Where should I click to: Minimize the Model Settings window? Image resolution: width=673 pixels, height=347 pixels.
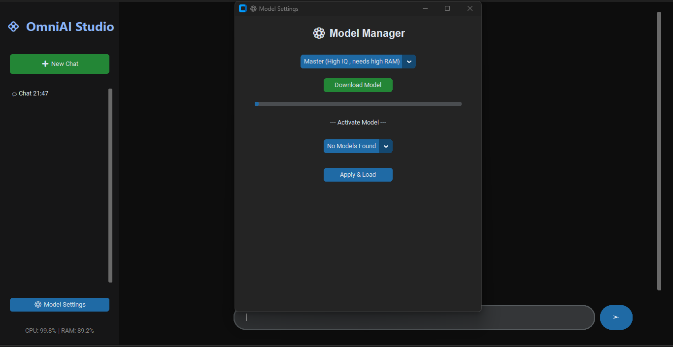click(425, 8)
